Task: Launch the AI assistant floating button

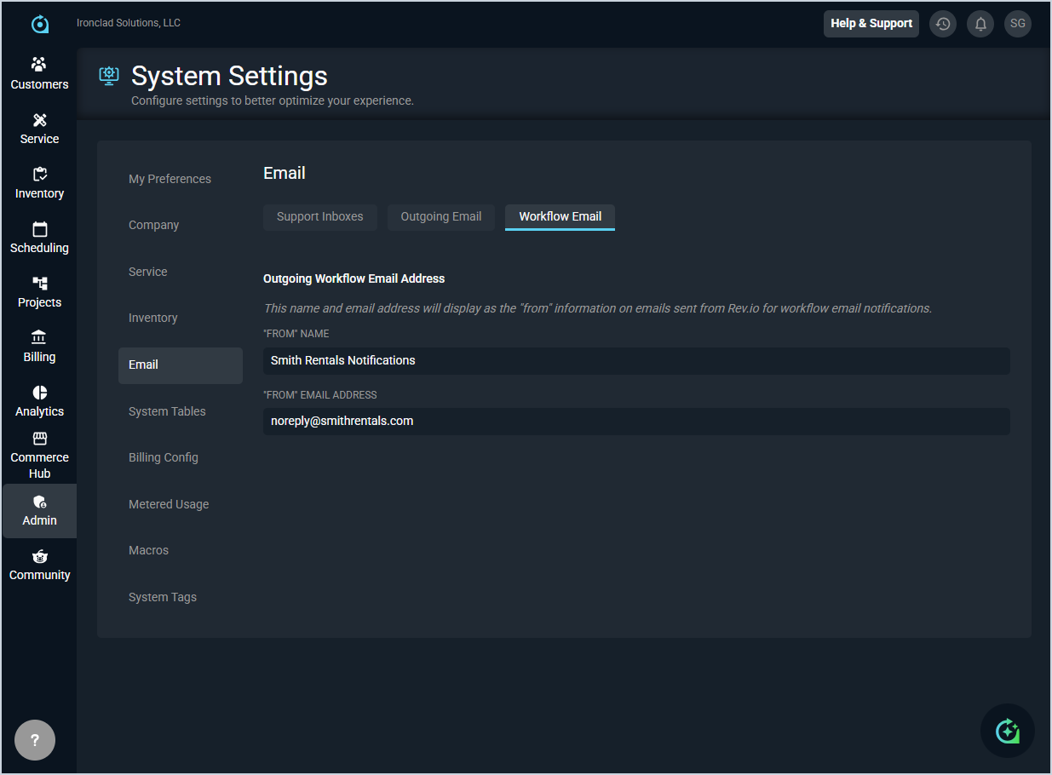Action: point(1007,731)
